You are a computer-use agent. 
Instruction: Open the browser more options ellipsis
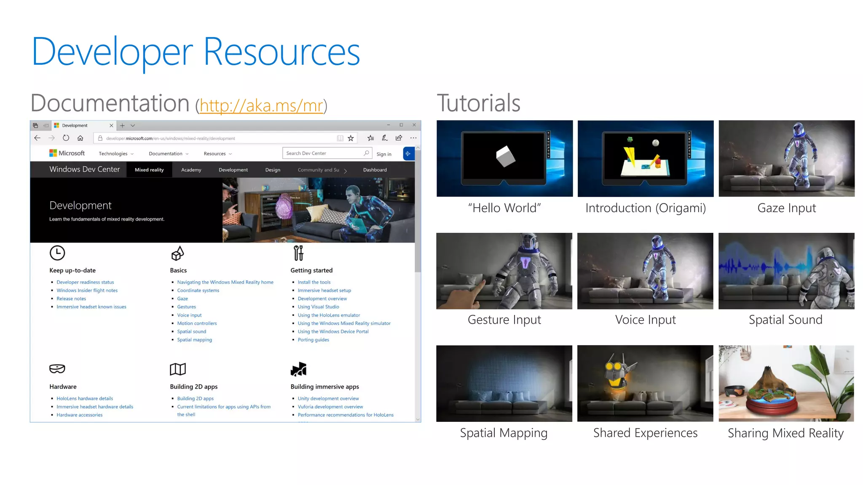413,138
